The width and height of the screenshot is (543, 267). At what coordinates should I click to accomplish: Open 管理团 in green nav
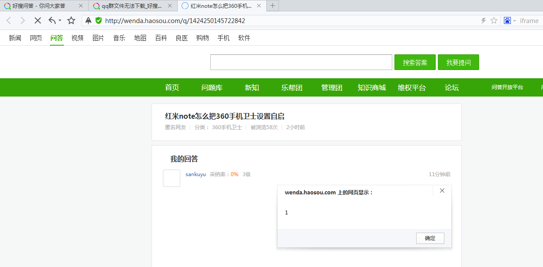pyautogui.click(x=332, y=87)
